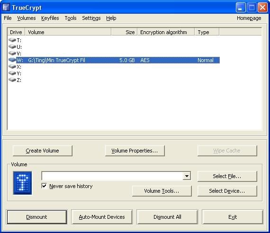This screenshot has width=270, height=233.
Task: Open the File menu
Action: tap(8, 18)
